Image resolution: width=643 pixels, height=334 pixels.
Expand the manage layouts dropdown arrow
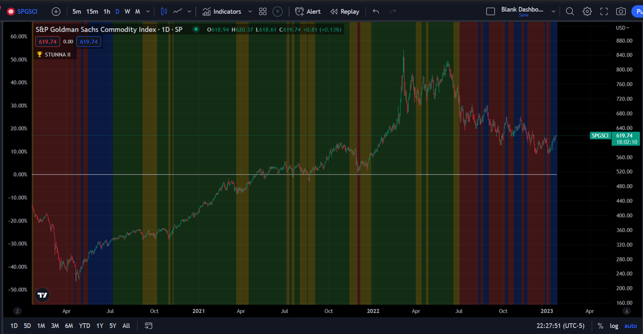(x=553, y=12)
